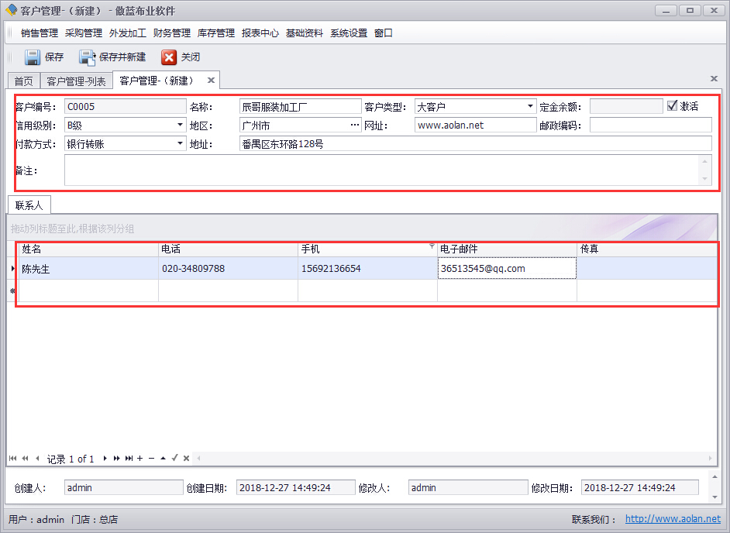Switch to the 客户管理-列表 tab
This screenshot has width=730, height=533.
(76, 81)
